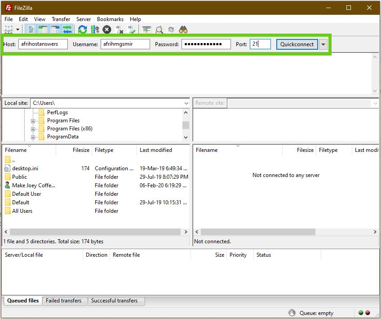Cancel the current operation
The width and height of the screenshot is (381, 319).
point(106,29)
